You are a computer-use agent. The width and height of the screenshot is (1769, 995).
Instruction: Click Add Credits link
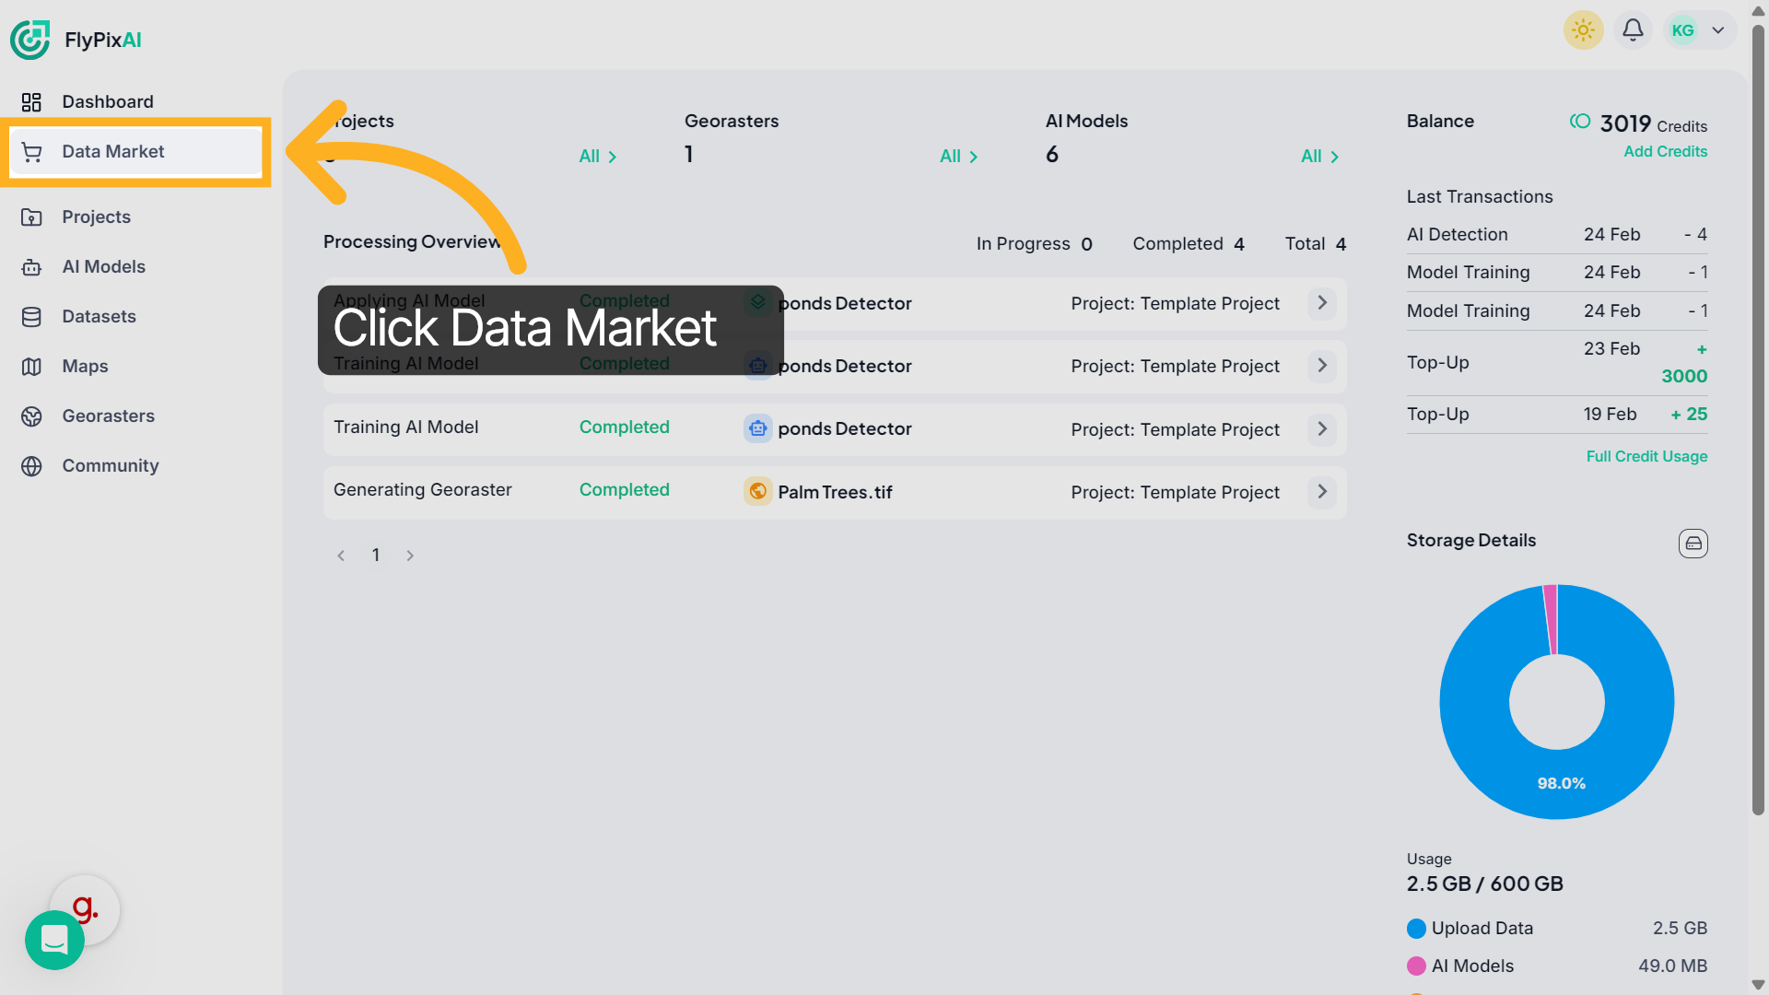(1665, 151)
